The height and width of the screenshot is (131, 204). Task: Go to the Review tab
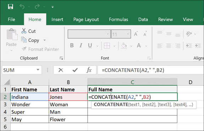point(165,19)
